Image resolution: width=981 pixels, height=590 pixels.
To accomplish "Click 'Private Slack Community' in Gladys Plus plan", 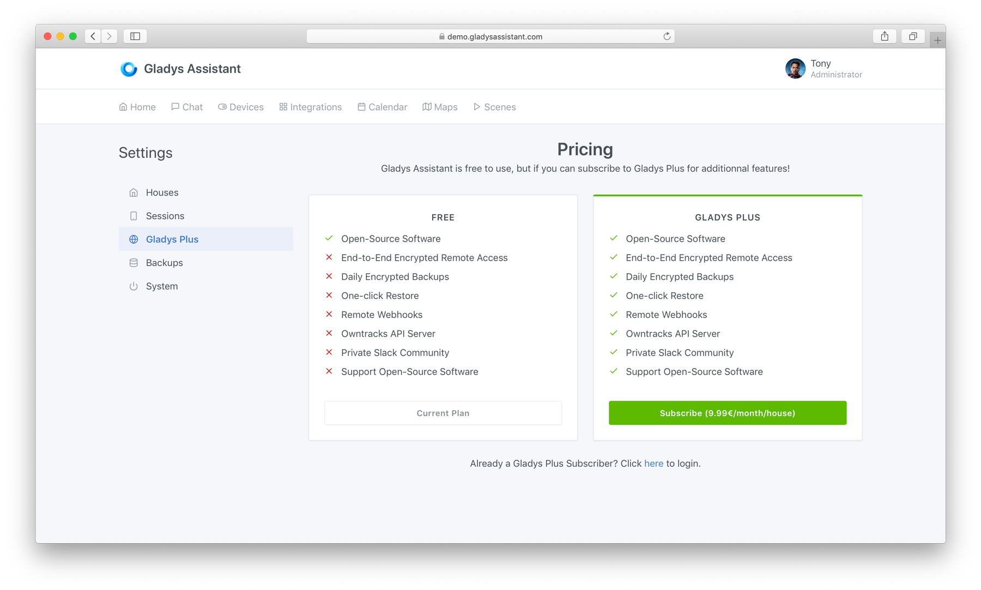I will pyautogui.click(x=680, y=353).
